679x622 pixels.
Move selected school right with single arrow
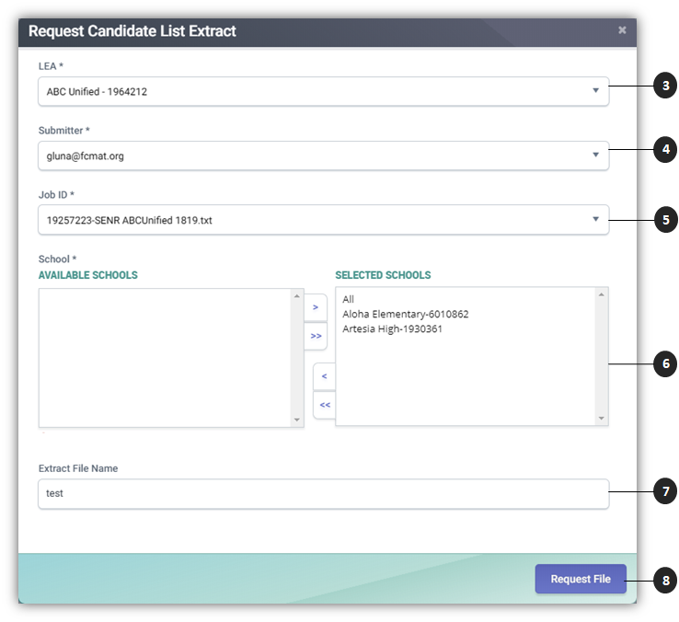pyautogui.click(x=316, y=307)
